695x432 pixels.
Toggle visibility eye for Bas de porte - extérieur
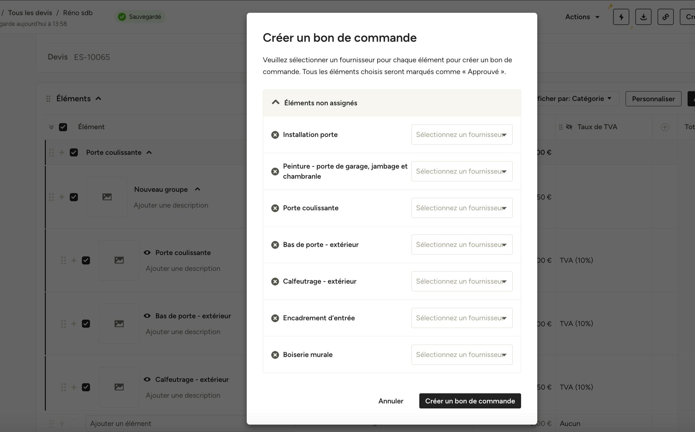click(x=147, y=316)
